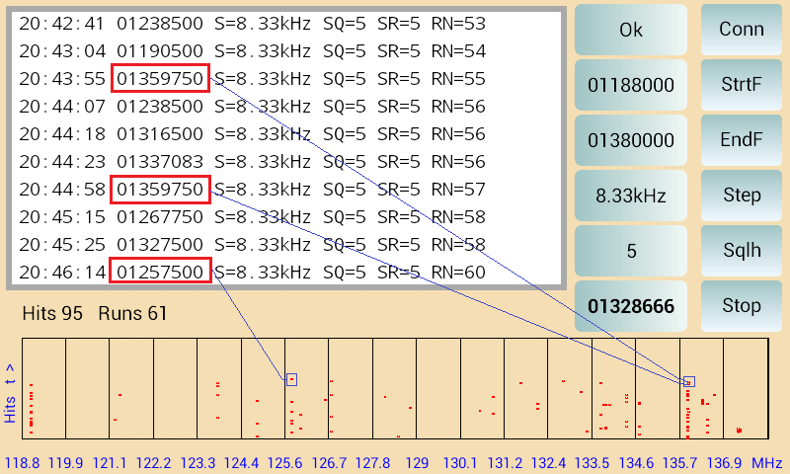
Task: Click the 121.1 MHz axis label
Action: [x=110, y=463]
